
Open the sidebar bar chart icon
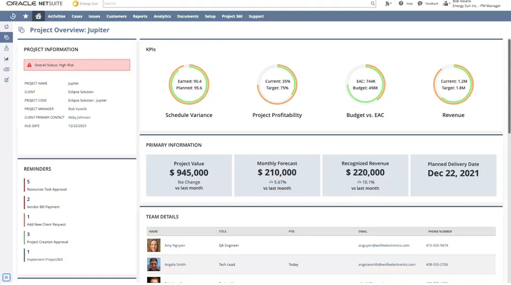[x=6, y=58]
